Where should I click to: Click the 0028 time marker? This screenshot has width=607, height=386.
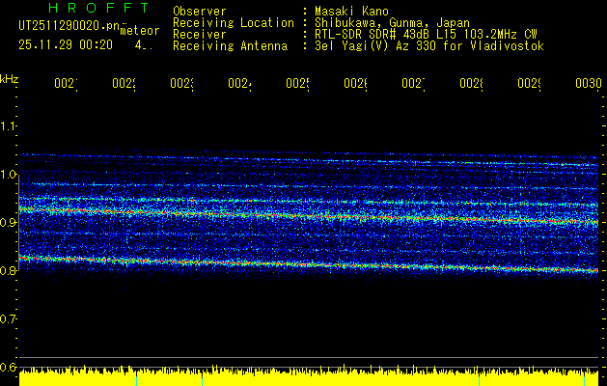pyautogui.click(x=472, y=84)
